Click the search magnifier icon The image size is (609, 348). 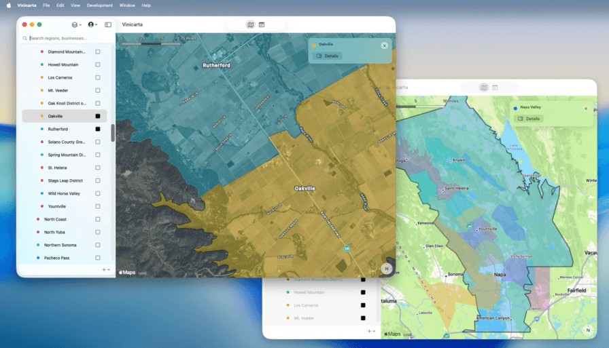coord(25,38)
